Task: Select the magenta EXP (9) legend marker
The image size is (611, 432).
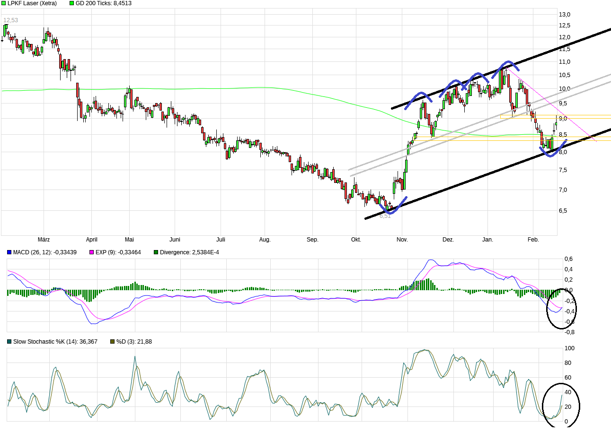Action: (x=92, y=252)
